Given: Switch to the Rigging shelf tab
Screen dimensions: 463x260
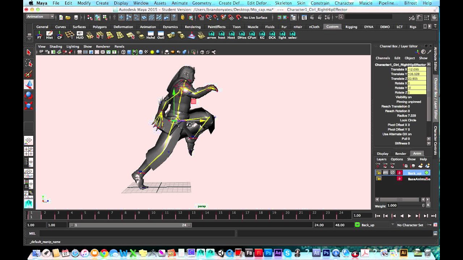Looking at the screenshot, I should [x=351, y=27].
